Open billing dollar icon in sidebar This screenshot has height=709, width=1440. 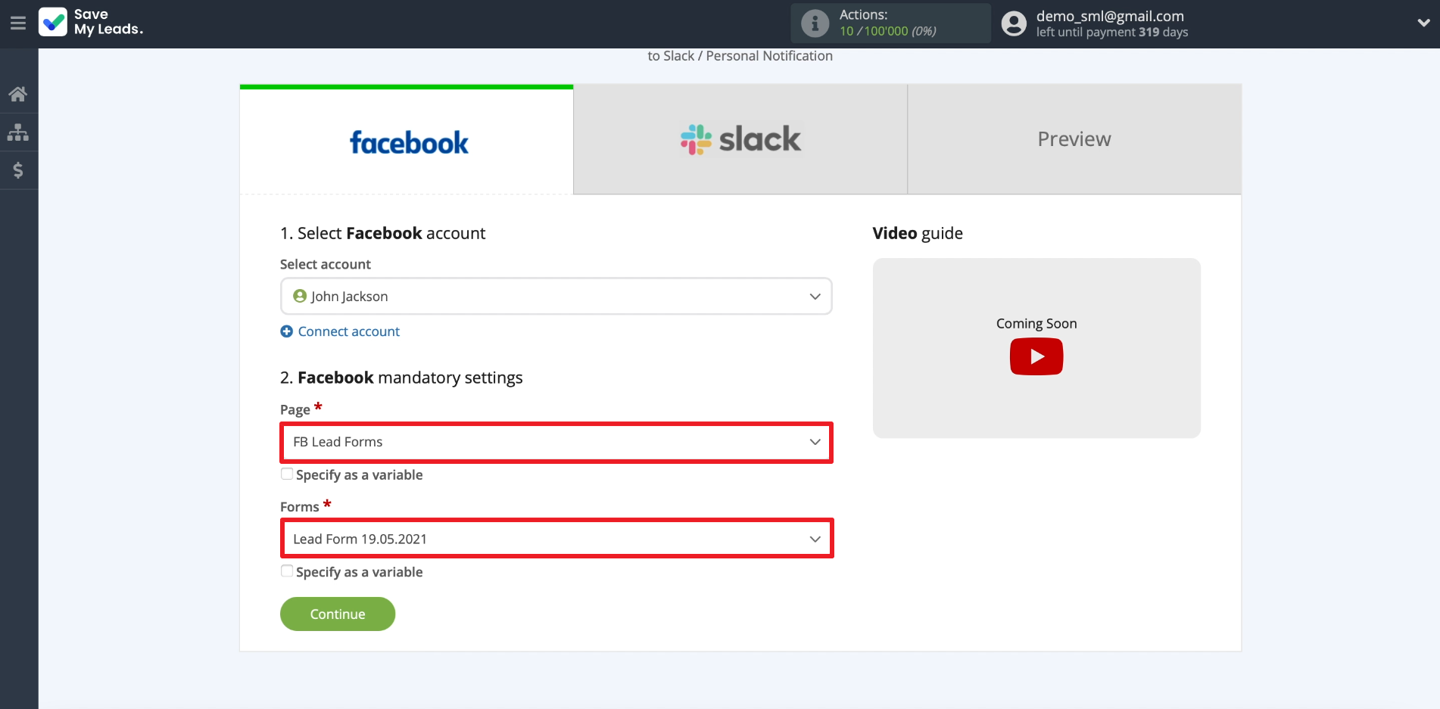tap(18, 170)
